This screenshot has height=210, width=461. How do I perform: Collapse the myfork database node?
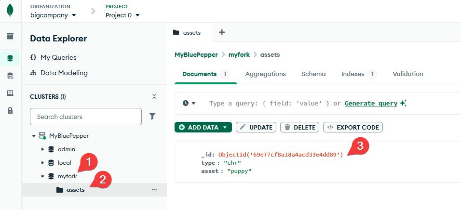pyautogui.click(x=42, y=176)
